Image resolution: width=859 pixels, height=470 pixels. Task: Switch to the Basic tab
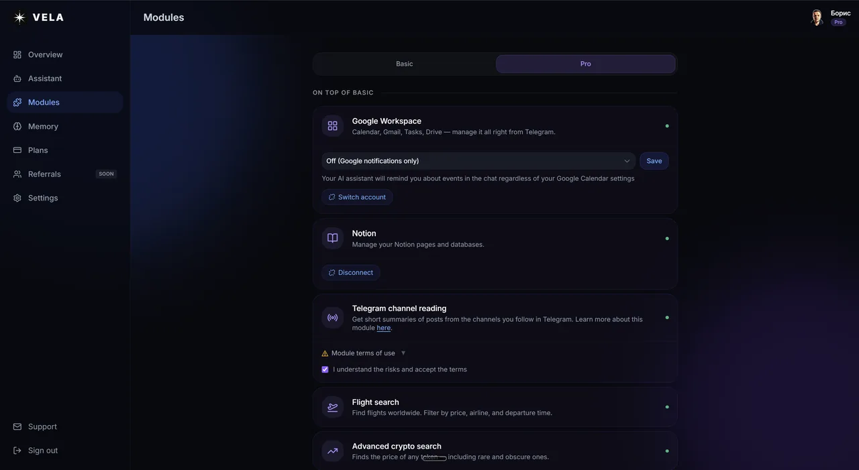tap(405, 64)
